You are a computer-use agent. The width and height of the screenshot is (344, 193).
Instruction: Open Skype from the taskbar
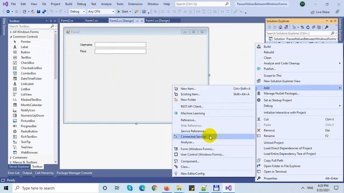[x=130, y=188]
